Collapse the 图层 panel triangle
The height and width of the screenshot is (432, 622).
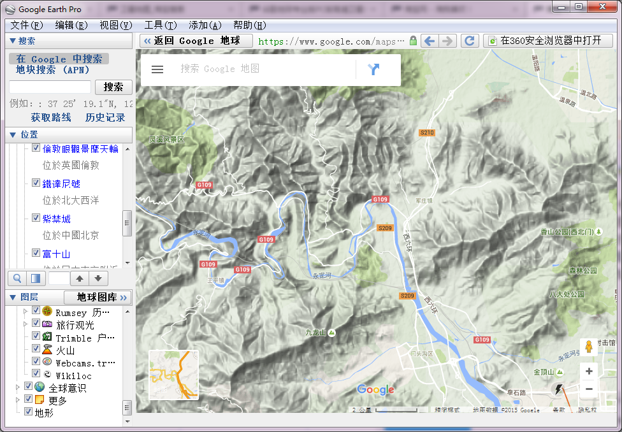pos(12,297)
